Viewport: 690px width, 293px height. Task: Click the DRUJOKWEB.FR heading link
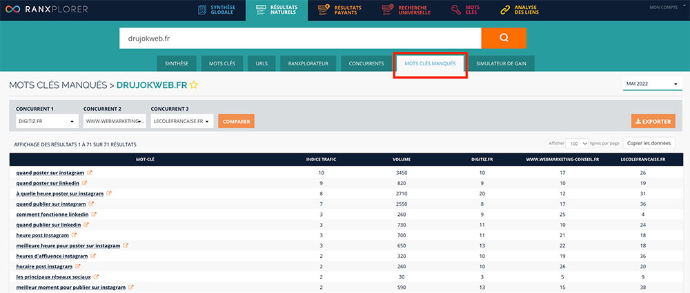152,85
